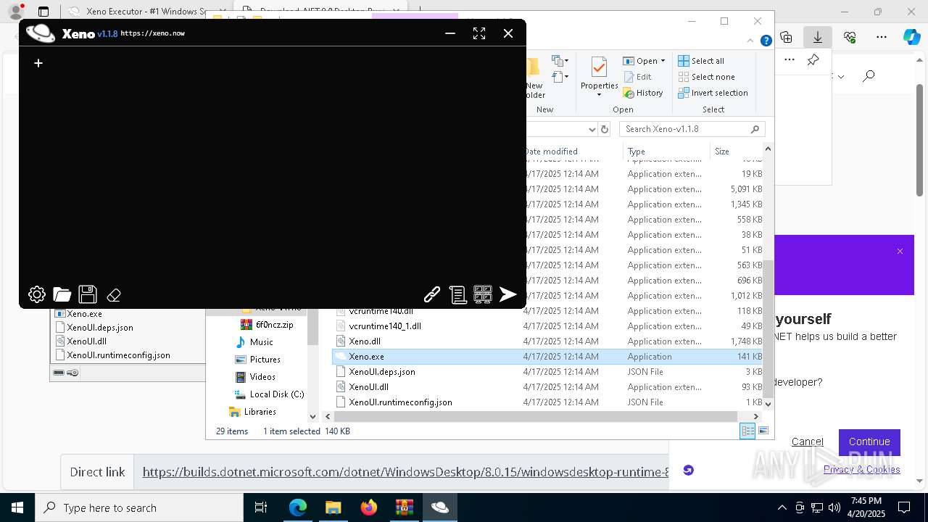Click Invert selection in Explorer ribbon

tap(713, 93)
